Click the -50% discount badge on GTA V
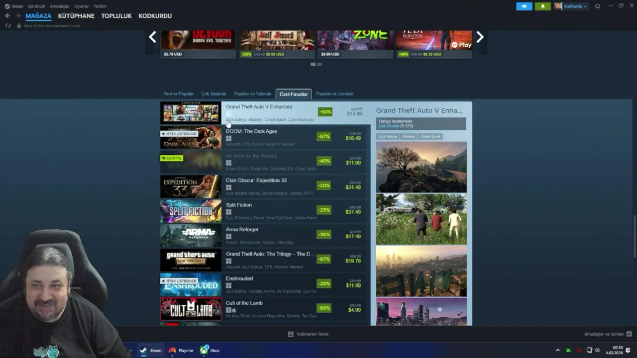This screenshot has height=358, width=637. [x=325, y=112]
